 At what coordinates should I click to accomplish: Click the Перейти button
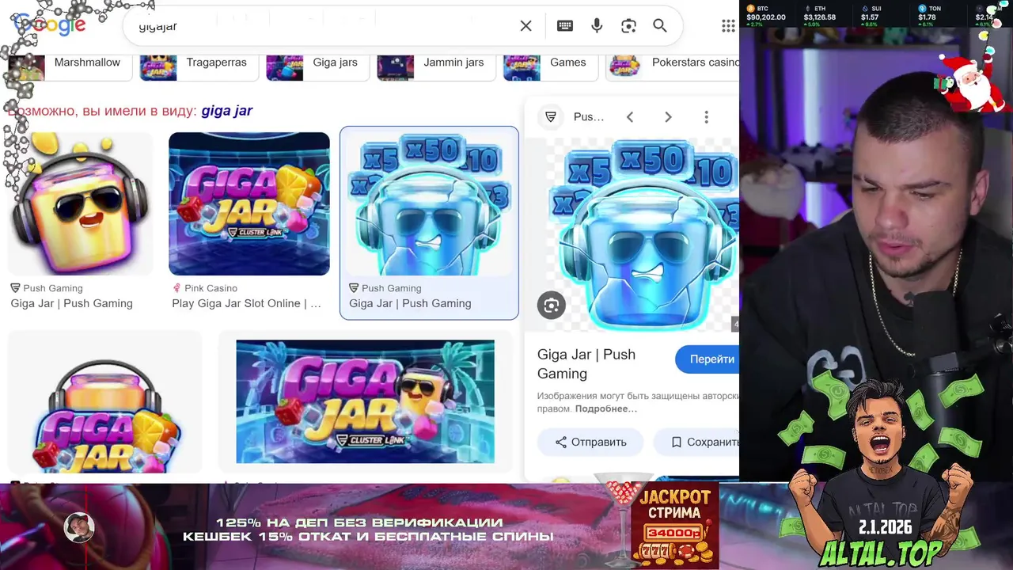click(x=708, y=359)
